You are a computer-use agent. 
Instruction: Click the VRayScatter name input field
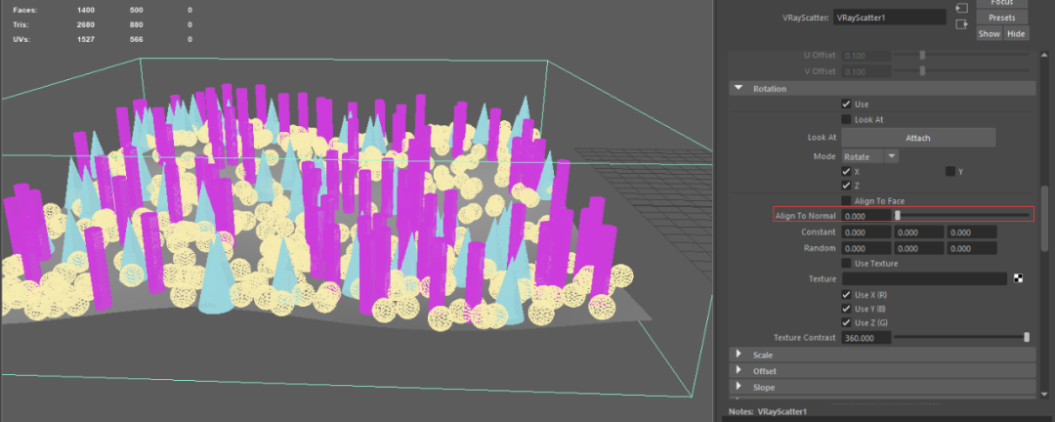(x=890, y=18)
